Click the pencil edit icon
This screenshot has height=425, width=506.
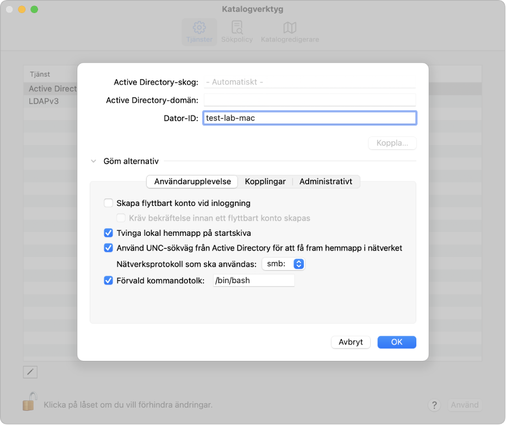click(30, 372)
